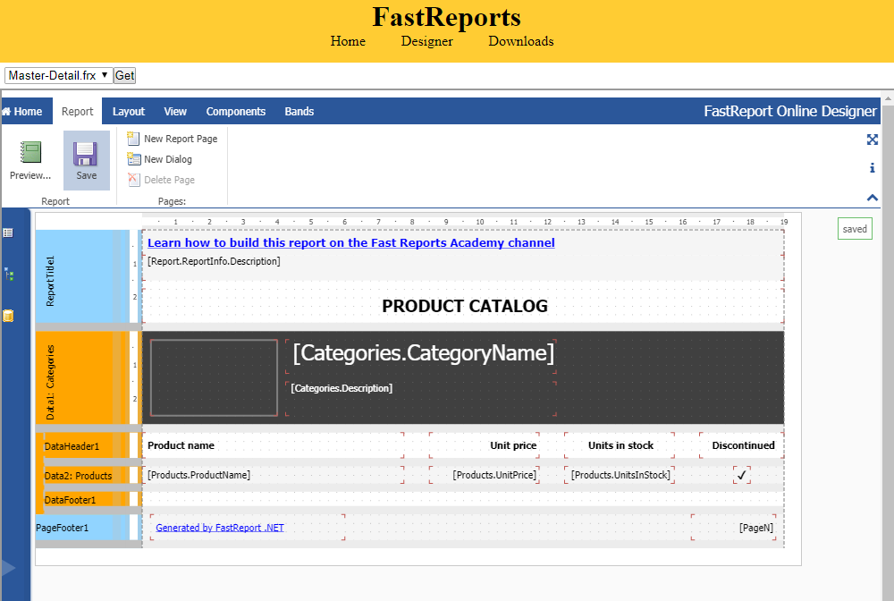The height and width of the screenshot is (601, 894).
Task: Select the [Categories.Description] text object
Action: pyautogui.click(x=421, y=398)
